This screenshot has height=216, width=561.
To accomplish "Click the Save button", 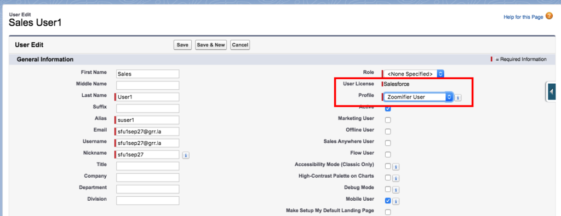I will click(x=182, y=45).
